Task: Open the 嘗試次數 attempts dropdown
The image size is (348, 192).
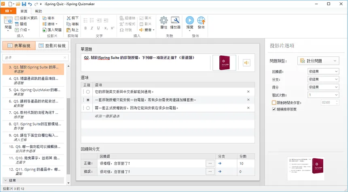Action: [323, 95]
